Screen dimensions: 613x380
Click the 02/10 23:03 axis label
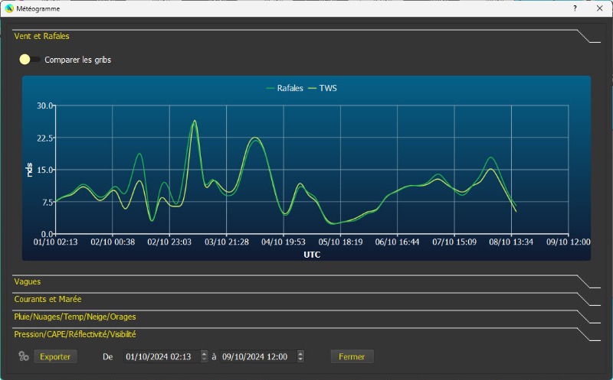(x=169, y=242)
